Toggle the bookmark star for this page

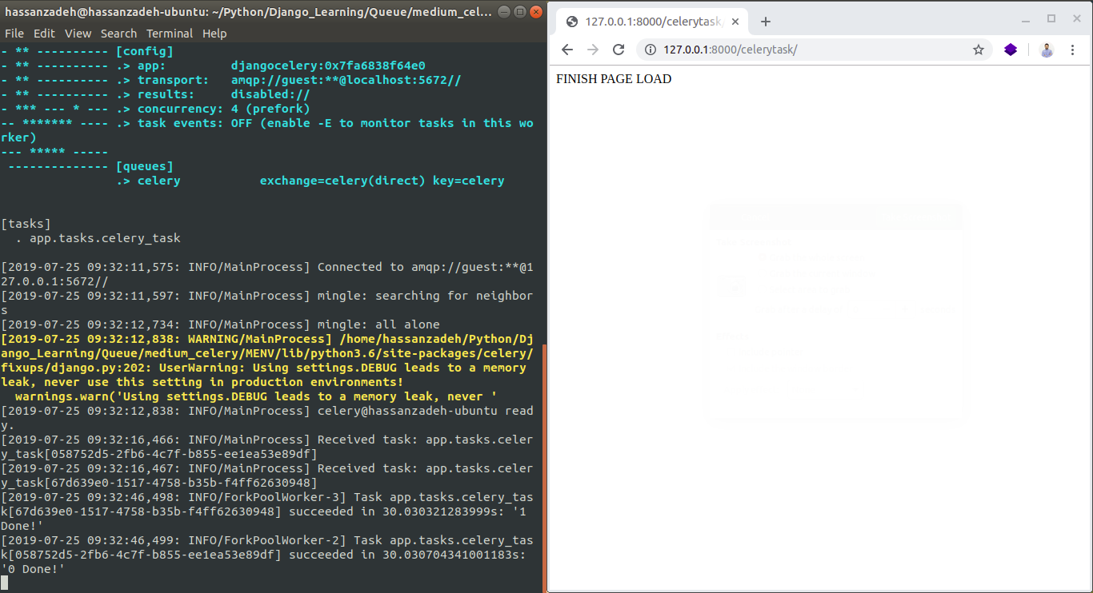978,49
